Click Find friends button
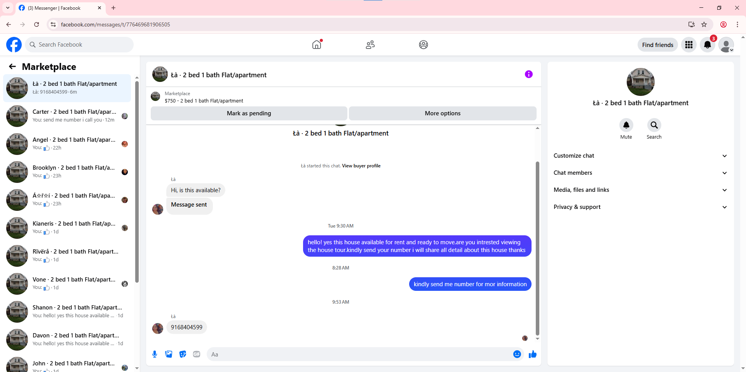This screenshot has height=372, width=746. tap(658, 45)
